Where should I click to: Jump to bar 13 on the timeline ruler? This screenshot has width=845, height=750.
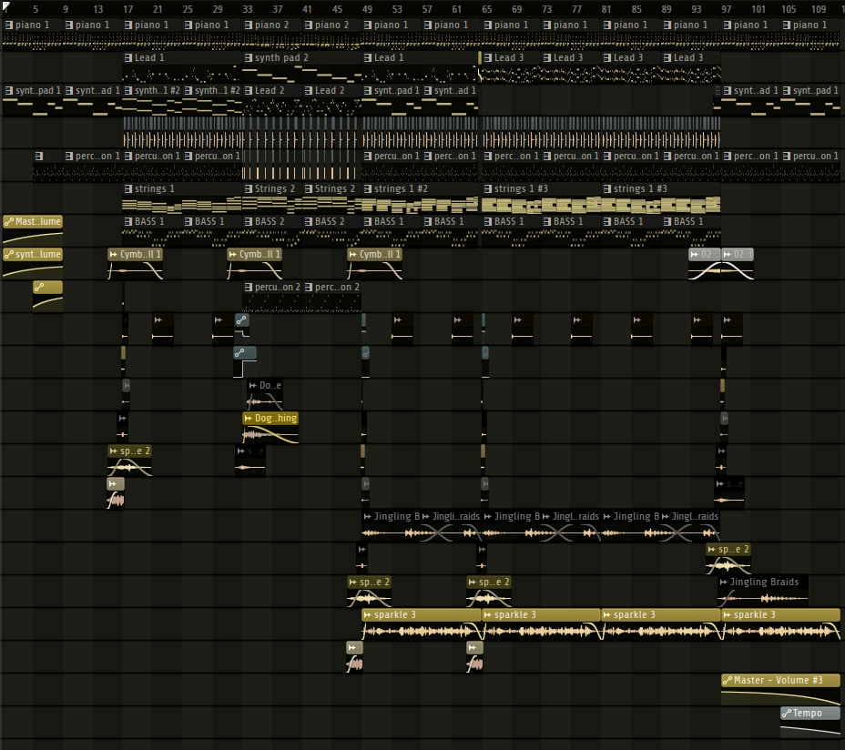coord(98,9)
